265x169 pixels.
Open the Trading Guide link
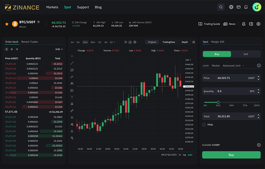point(209,24)
